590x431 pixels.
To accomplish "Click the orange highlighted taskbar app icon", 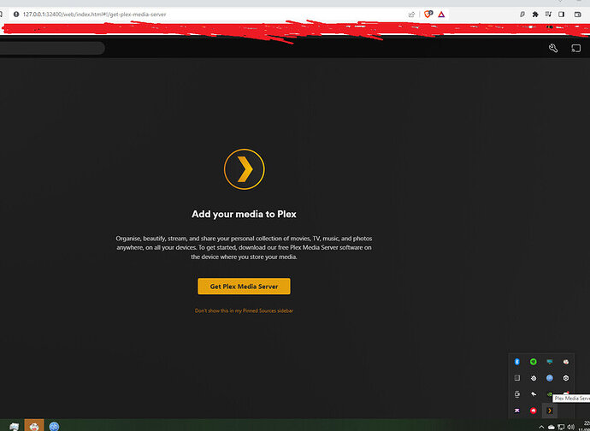I will pos(34,425).
